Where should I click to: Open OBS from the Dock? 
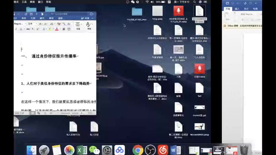coord(150,150)
